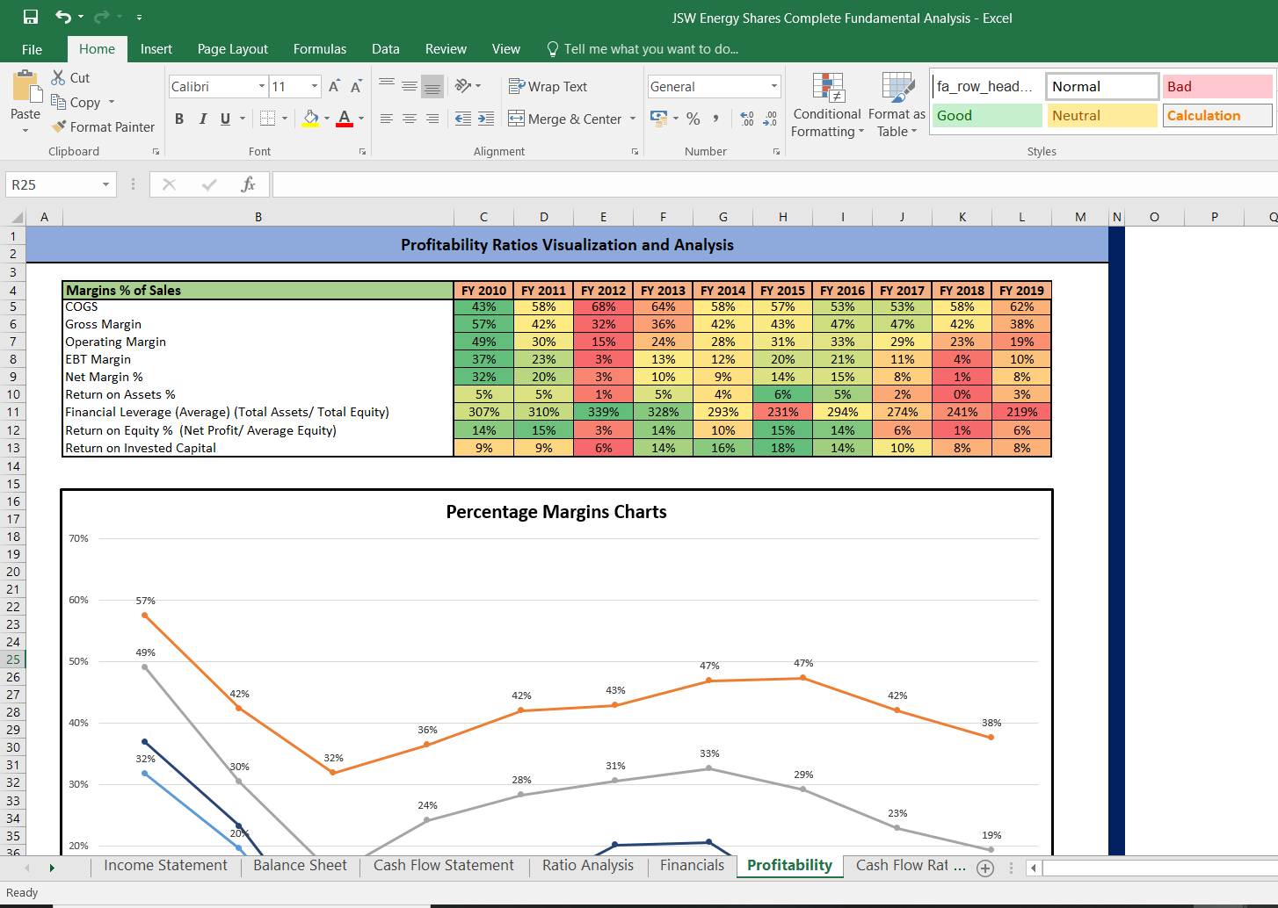Decrease the cell indent
This screenshot has height=908, width=1278.
tap(463, 119)
